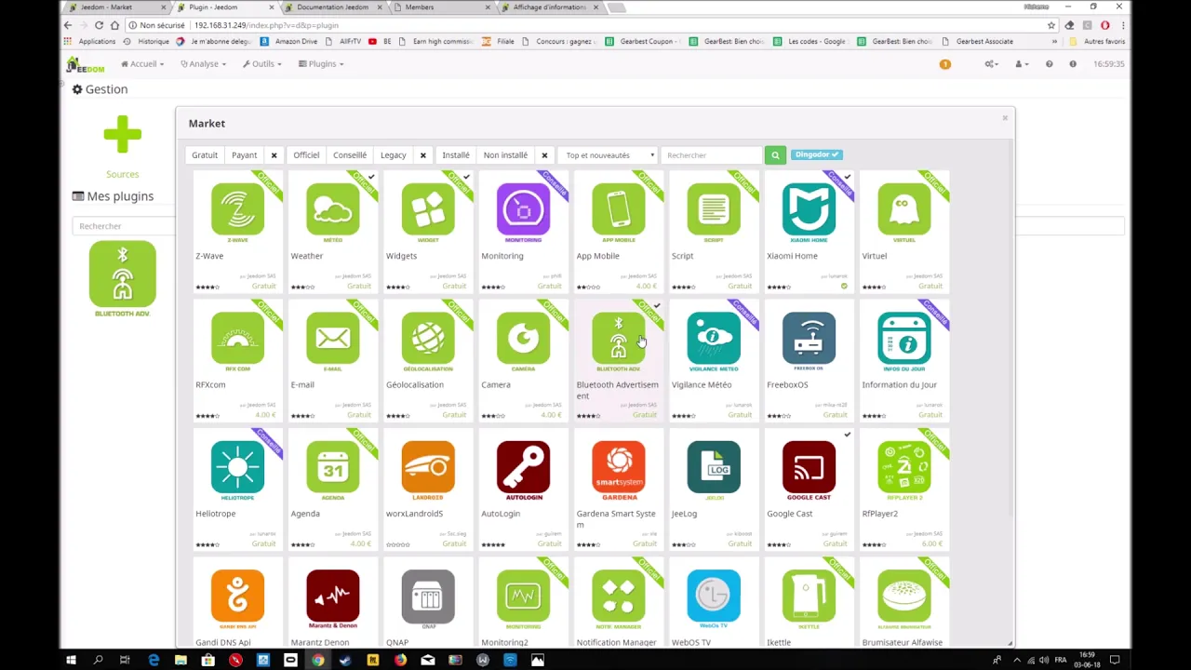
Task: Reload the page in browser toolbar
Action: 99,25
